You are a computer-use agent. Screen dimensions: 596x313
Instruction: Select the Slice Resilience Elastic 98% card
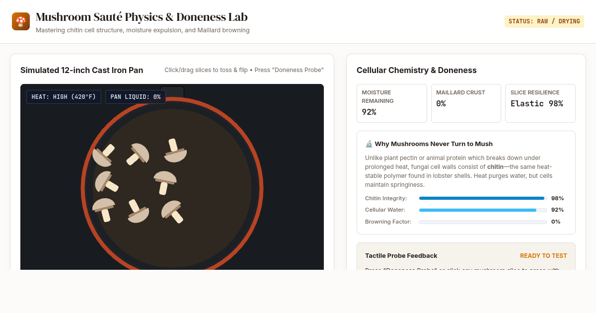pos(540,103)
